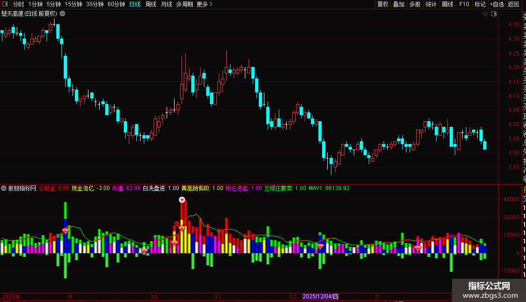Click the 返回 back button

point(513,4)
